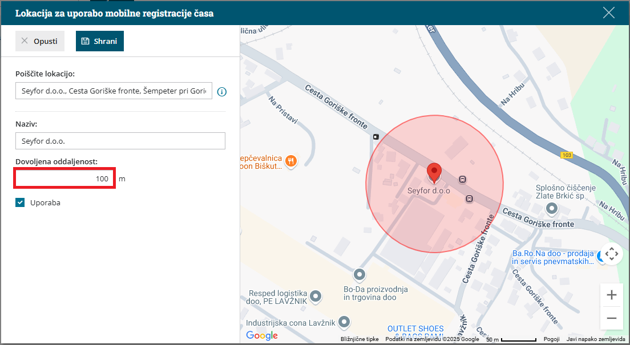Click the red Seyfor d.o.o map pin
630x345 pixels.
434,173
